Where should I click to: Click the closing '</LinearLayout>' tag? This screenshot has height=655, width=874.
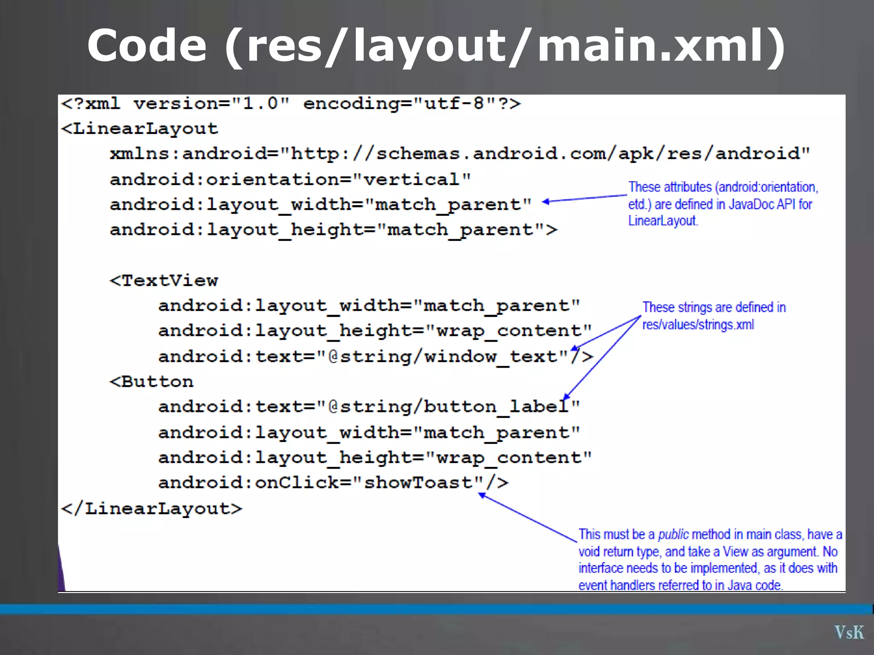pyautogui.click(x=151, y=508)
